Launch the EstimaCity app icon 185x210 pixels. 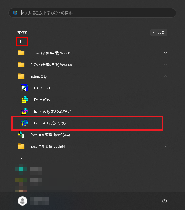(25, 100)
